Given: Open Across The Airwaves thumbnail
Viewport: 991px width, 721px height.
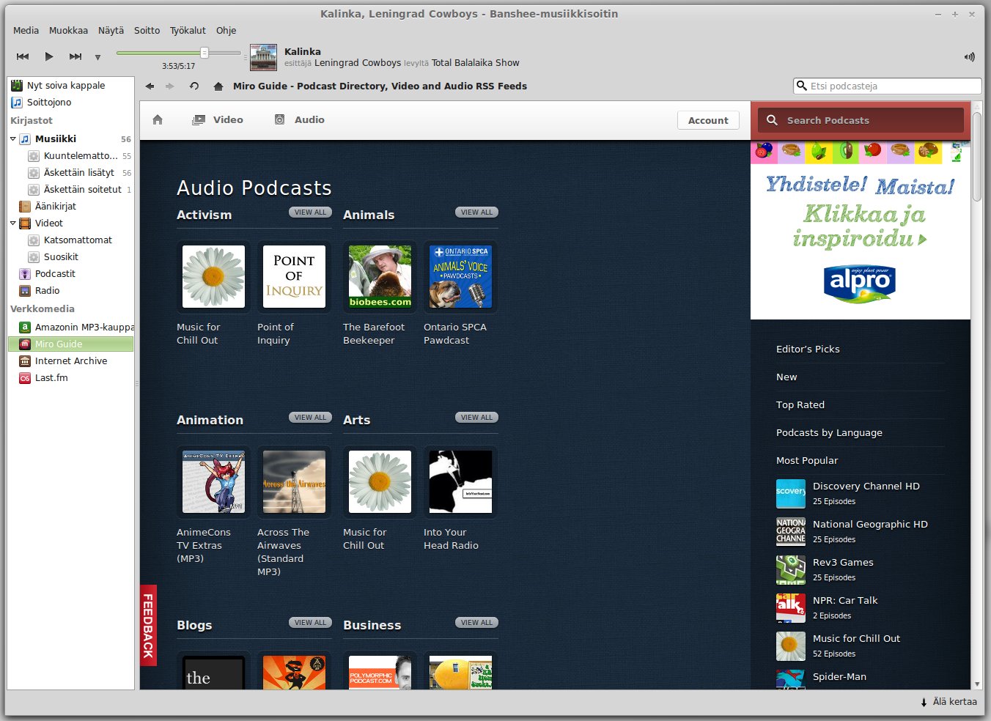Looking at the screenshot, I should [294, 481].
